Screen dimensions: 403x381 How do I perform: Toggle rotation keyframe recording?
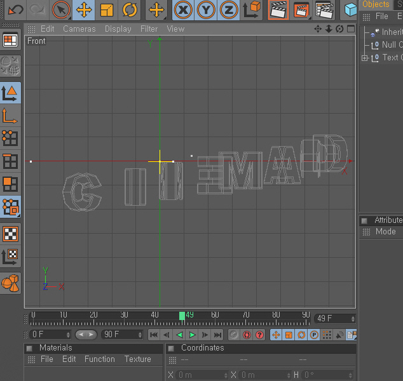pos(301,335)
